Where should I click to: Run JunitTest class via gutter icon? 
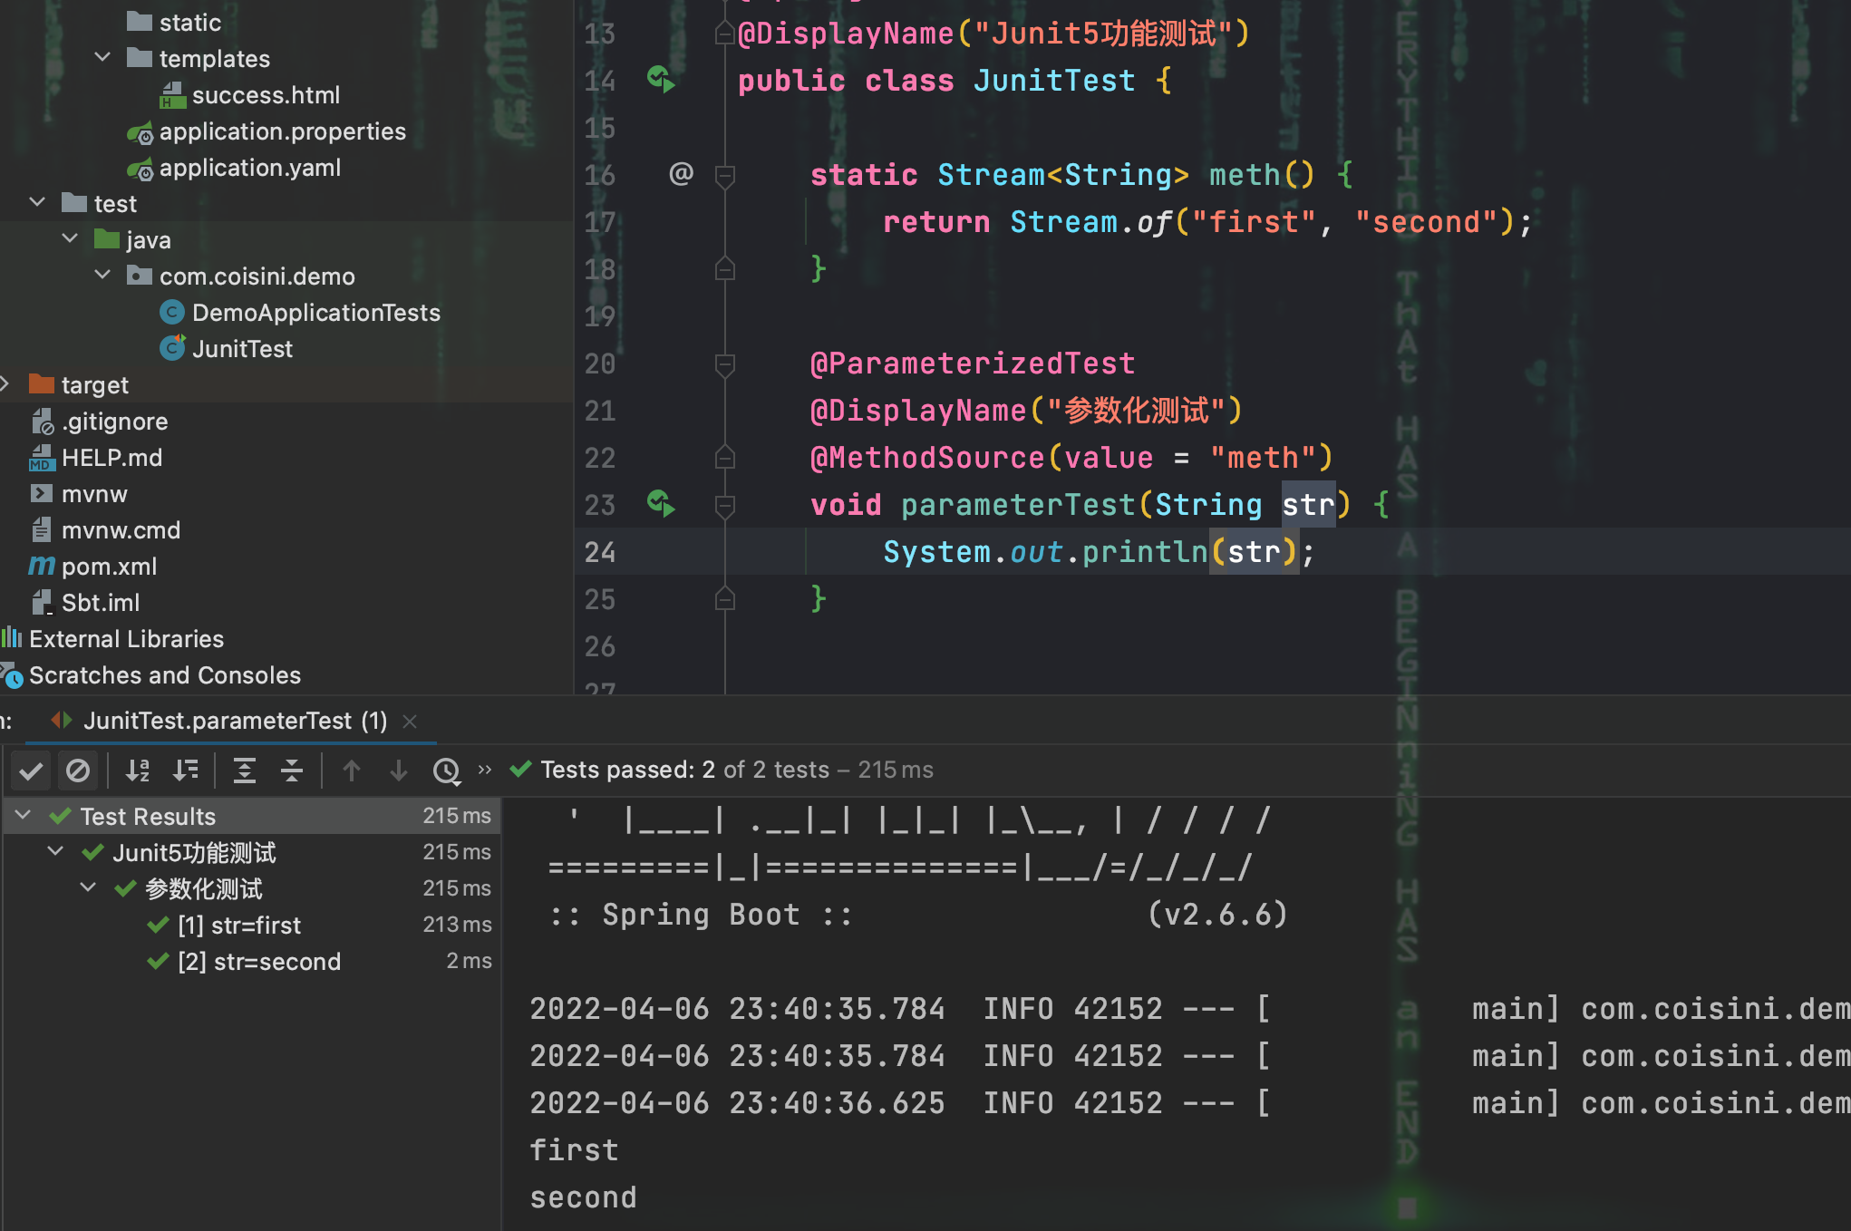click(661, 80)
